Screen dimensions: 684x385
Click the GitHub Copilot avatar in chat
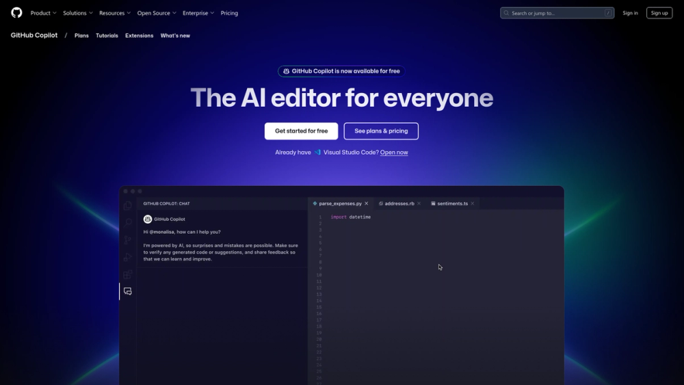click(x=148, y=219)
